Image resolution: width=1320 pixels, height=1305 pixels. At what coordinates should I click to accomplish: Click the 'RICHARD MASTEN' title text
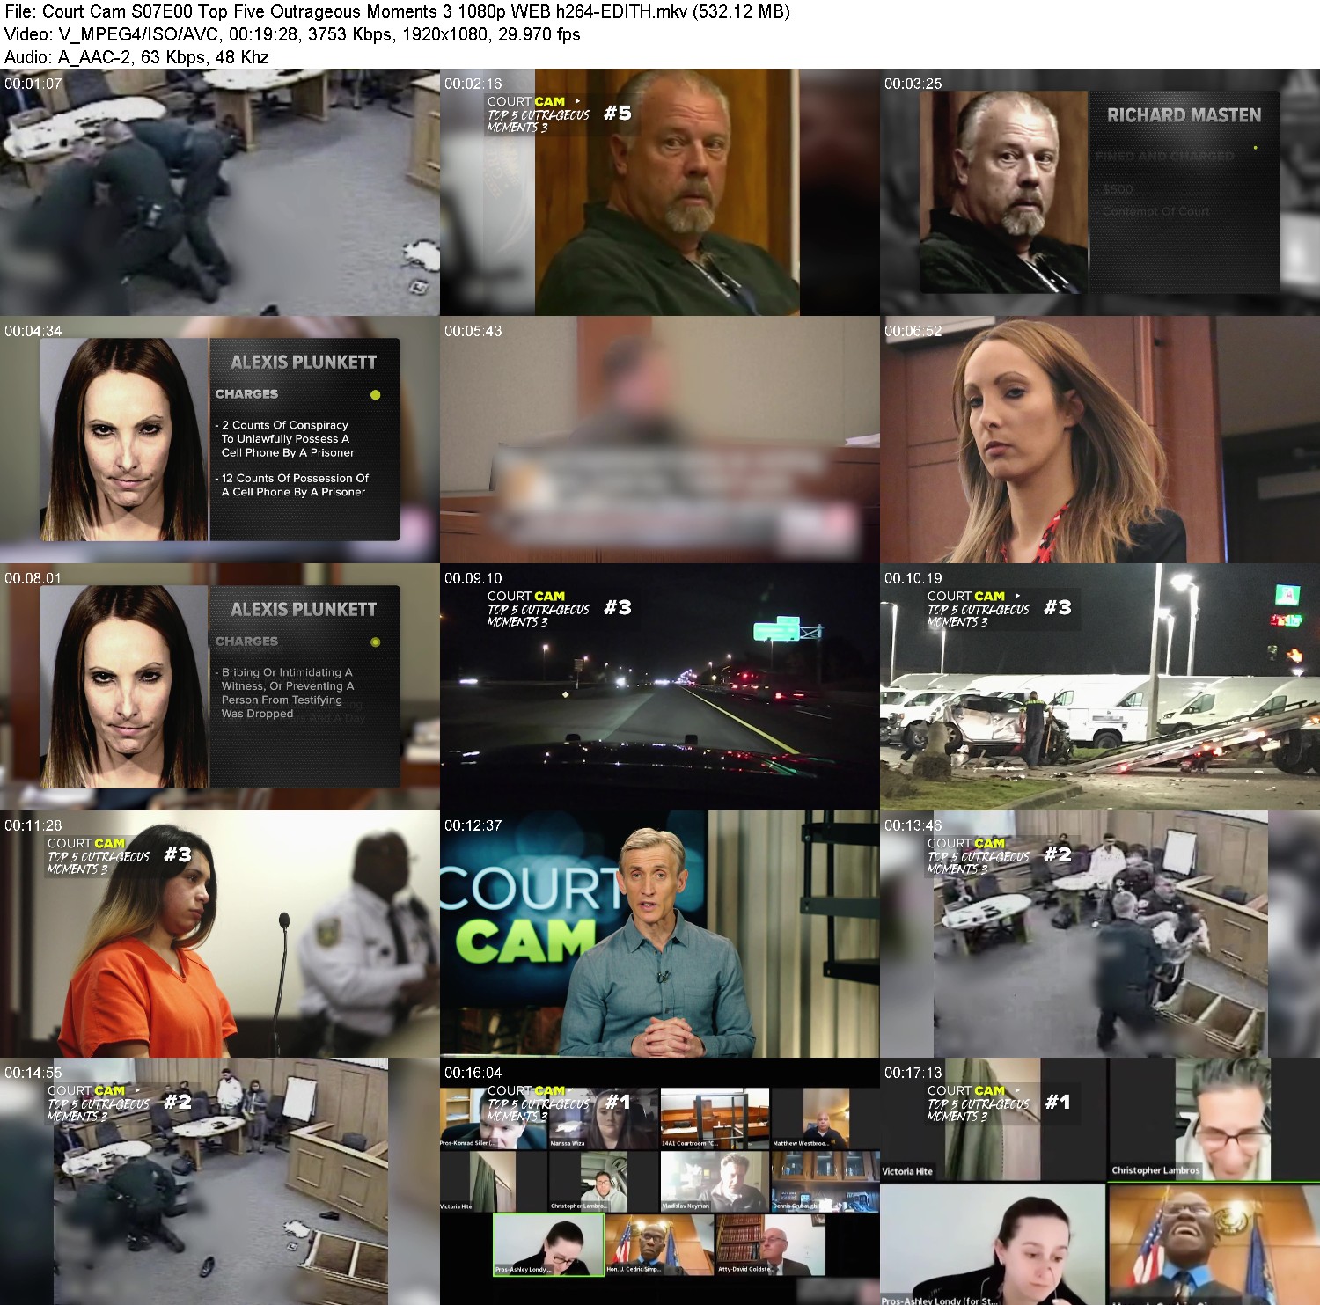pos(1184,115)
